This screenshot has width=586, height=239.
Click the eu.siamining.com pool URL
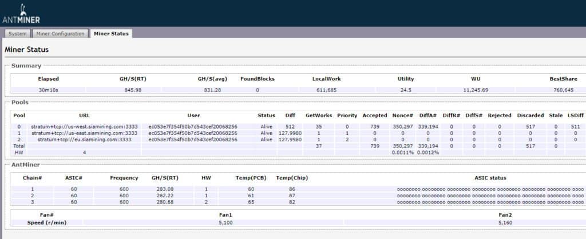tap(84, 140)
